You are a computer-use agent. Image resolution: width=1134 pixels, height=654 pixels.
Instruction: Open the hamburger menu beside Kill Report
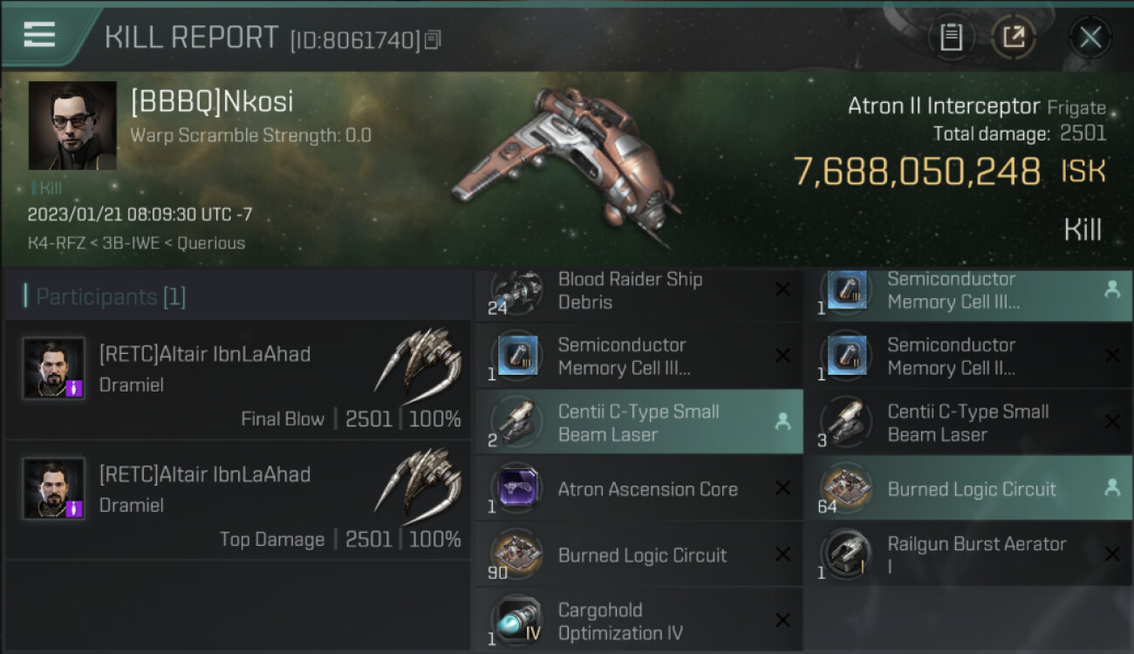pyautogui.click(x=39, y=35)
